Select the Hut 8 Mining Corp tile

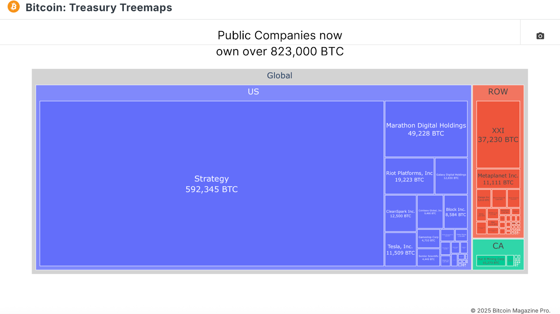click(490, 261)
